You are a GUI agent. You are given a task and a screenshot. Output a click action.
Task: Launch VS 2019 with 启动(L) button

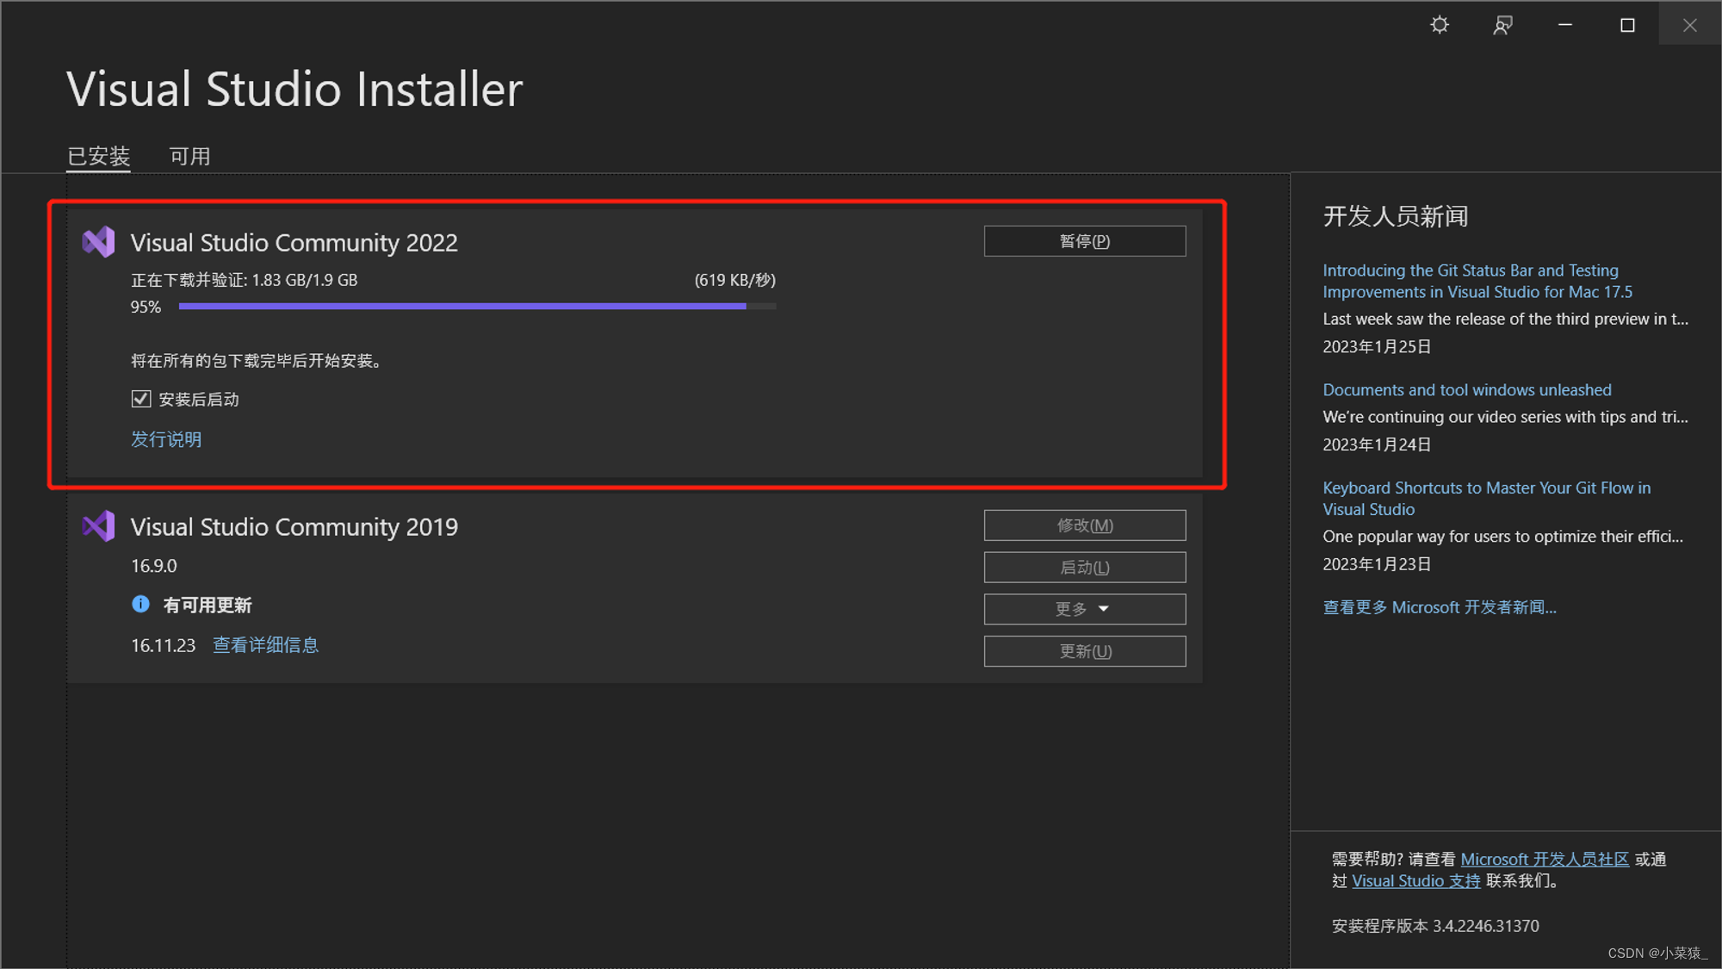point(1084,568)
